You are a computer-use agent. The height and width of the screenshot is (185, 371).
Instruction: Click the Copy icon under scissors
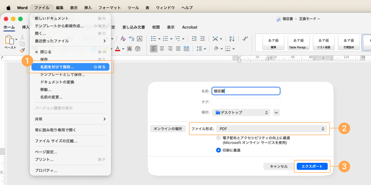click(x=22, y=43)
